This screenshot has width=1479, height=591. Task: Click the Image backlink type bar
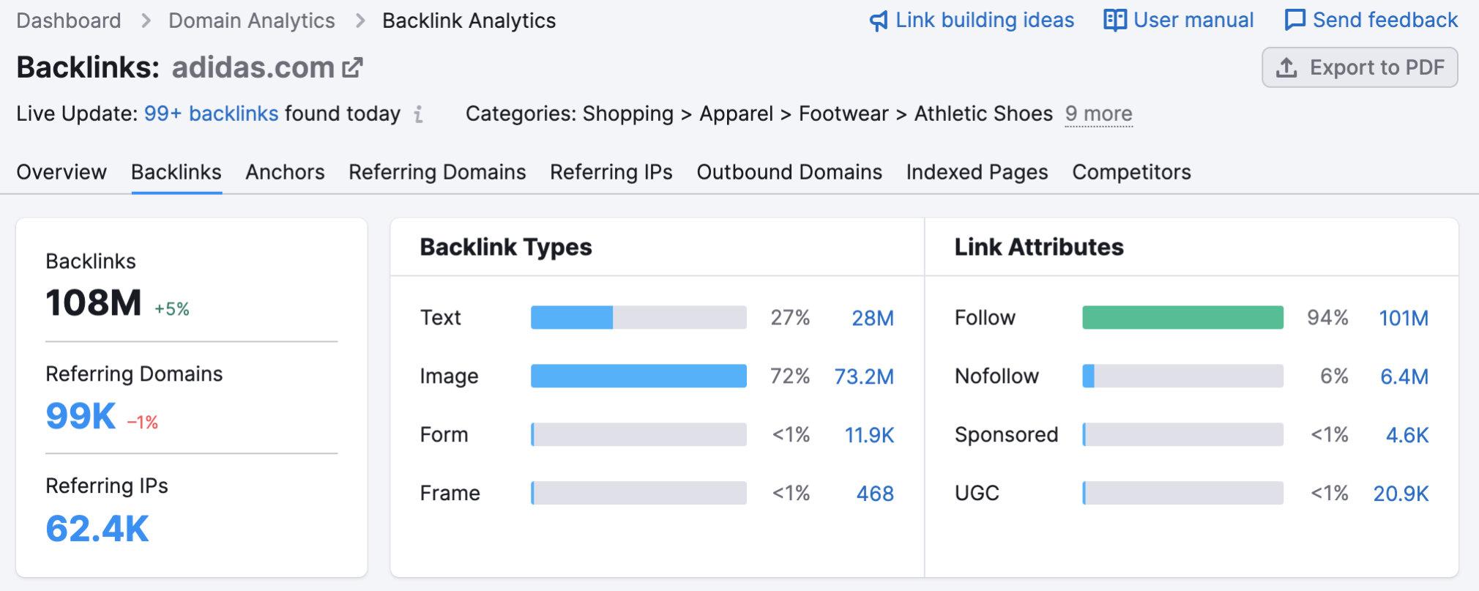638,376
